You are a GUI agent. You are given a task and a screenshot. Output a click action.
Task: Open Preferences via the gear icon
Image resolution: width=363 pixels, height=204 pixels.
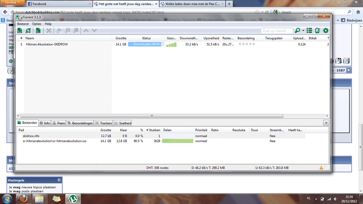[x=326, y=31]
